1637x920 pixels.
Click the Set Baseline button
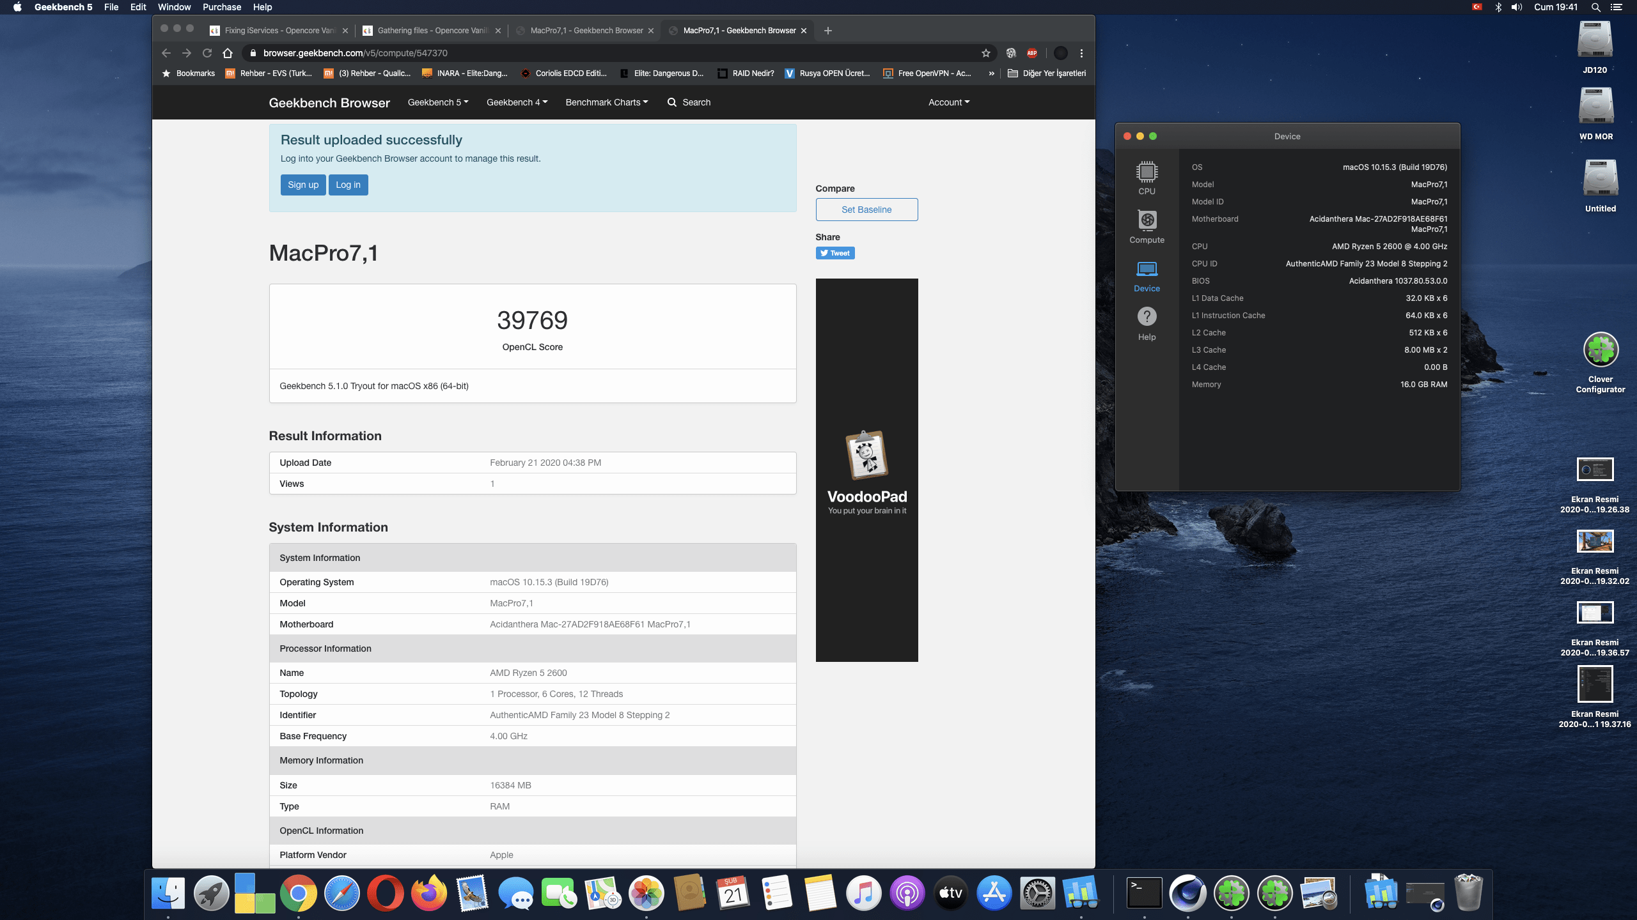click(x=866, y=210)
